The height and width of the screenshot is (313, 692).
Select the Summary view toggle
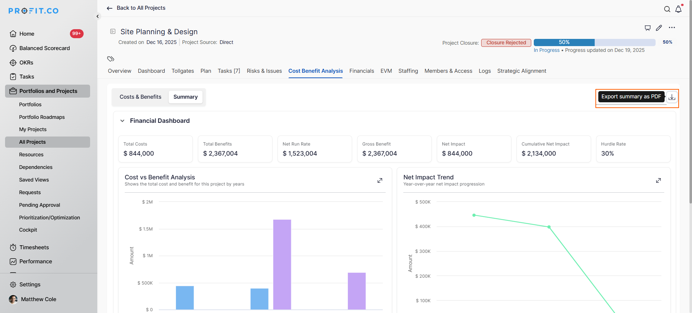point(185,97)
